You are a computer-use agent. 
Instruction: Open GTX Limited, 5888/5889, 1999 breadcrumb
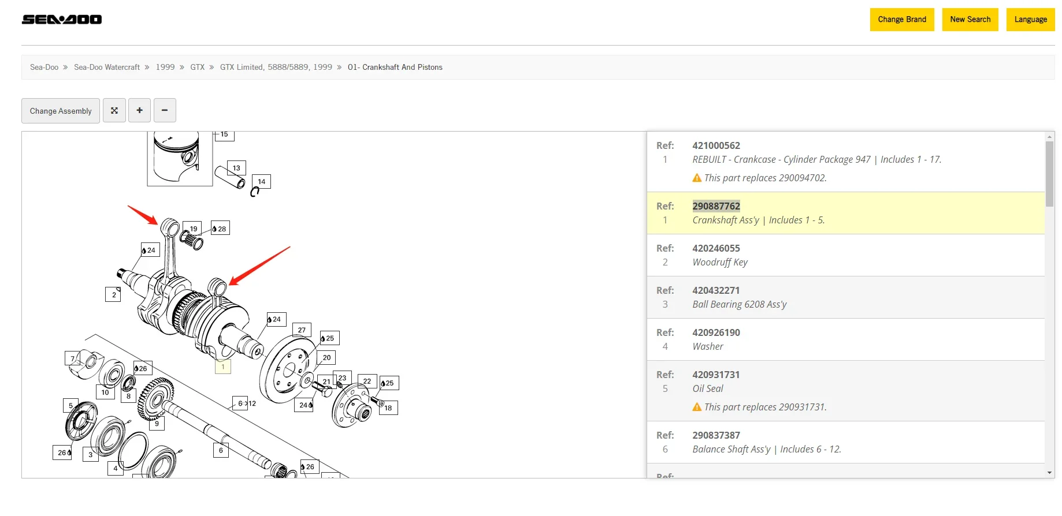pos(276,67)
